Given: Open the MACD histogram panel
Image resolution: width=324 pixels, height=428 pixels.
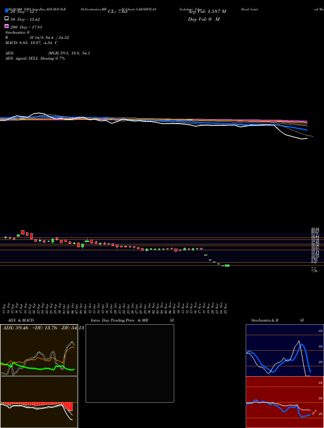Looking at the screenshot, I should pyautogui.click(x=39, y=402).
